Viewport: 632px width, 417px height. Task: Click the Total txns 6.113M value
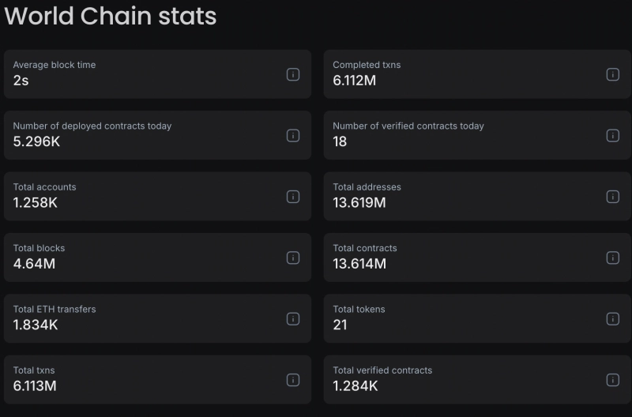[x=35, y=386]
